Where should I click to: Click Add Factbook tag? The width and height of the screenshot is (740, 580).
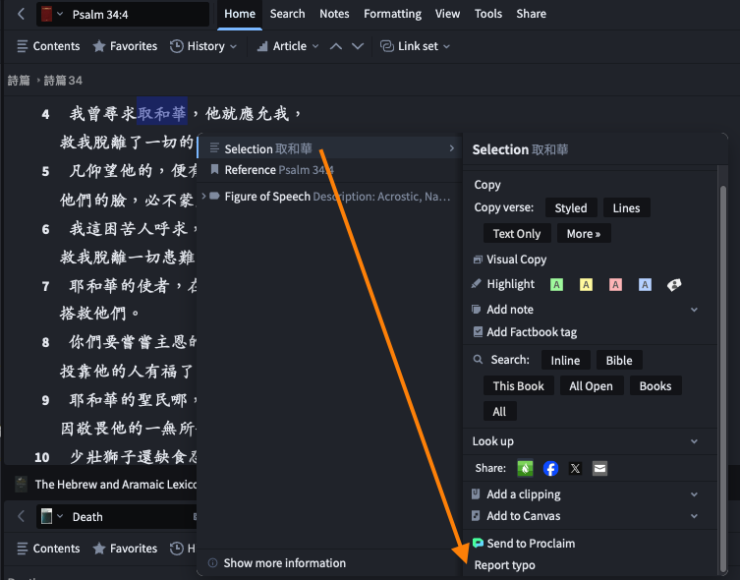coord(532,332)
